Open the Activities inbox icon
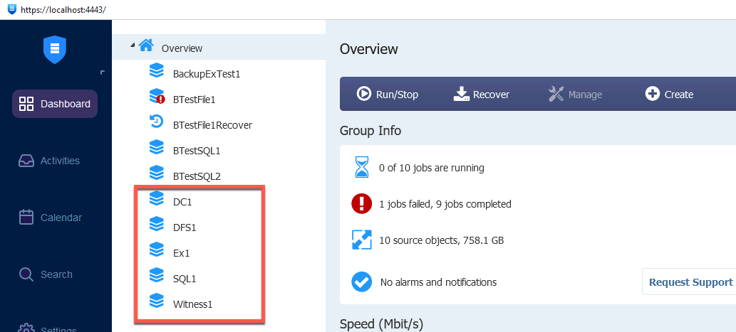 coord(26,161)
